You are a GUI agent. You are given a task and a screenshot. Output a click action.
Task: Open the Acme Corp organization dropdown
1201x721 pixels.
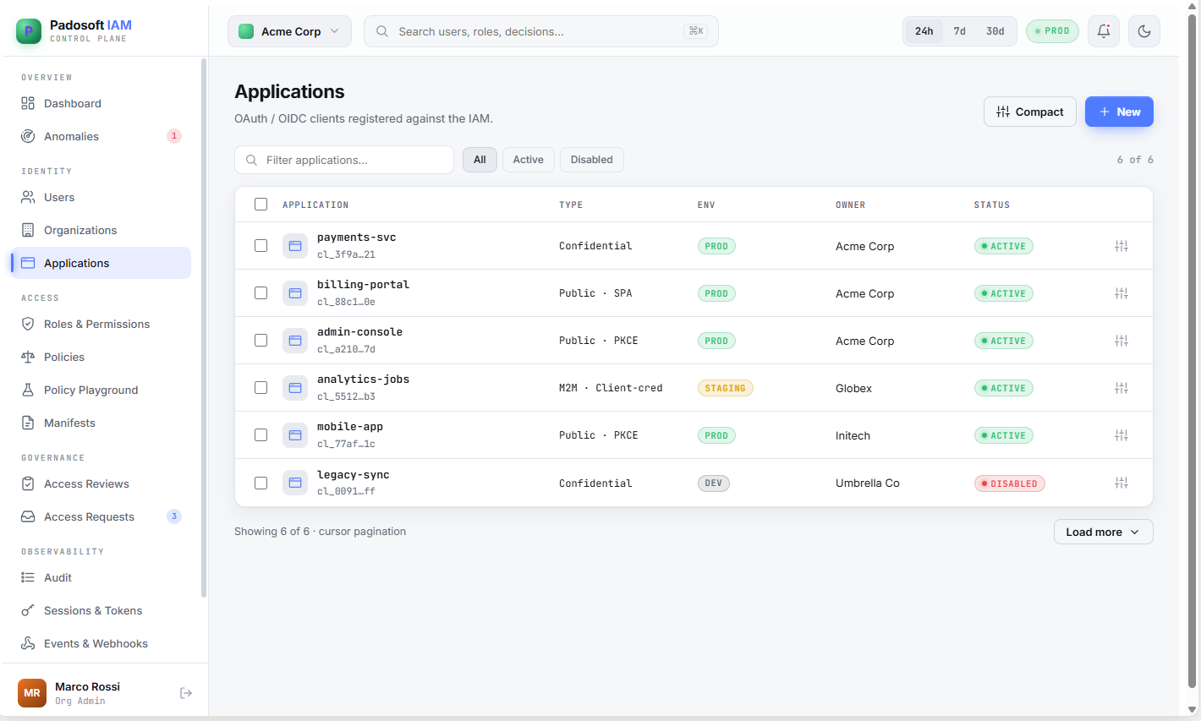(x=289, y=31)
